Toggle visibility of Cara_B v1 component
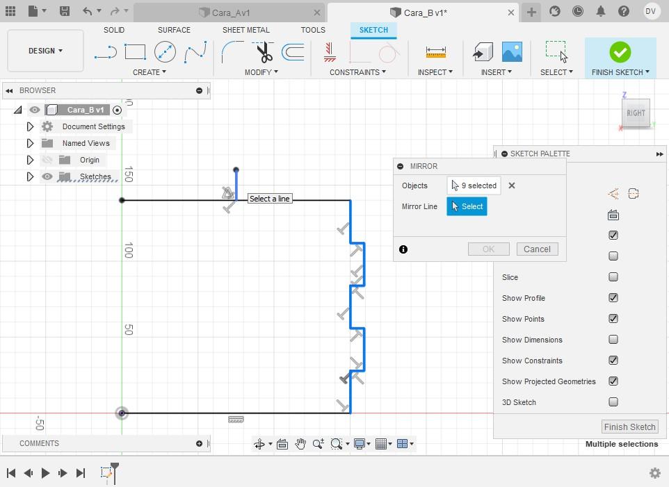 (x=35, y=110)
